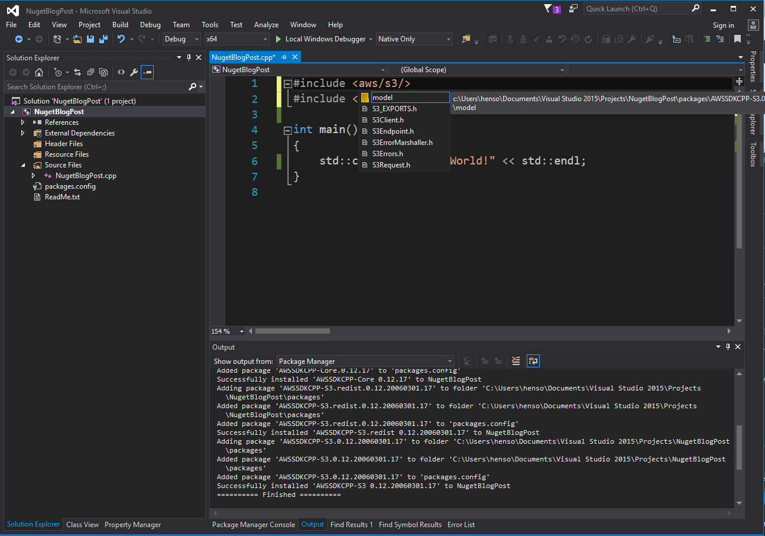
Task: Open Properties via Solution Explorer wrench icon
Action: click(134, 72)
